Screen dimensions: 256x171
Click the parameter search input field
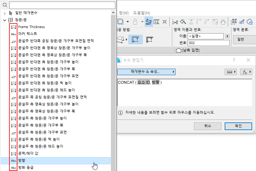(x=62, y=5)
